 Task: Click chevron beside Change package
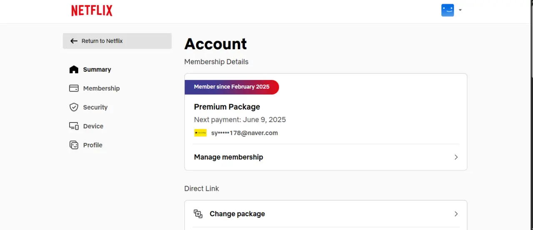coord(456,214)
